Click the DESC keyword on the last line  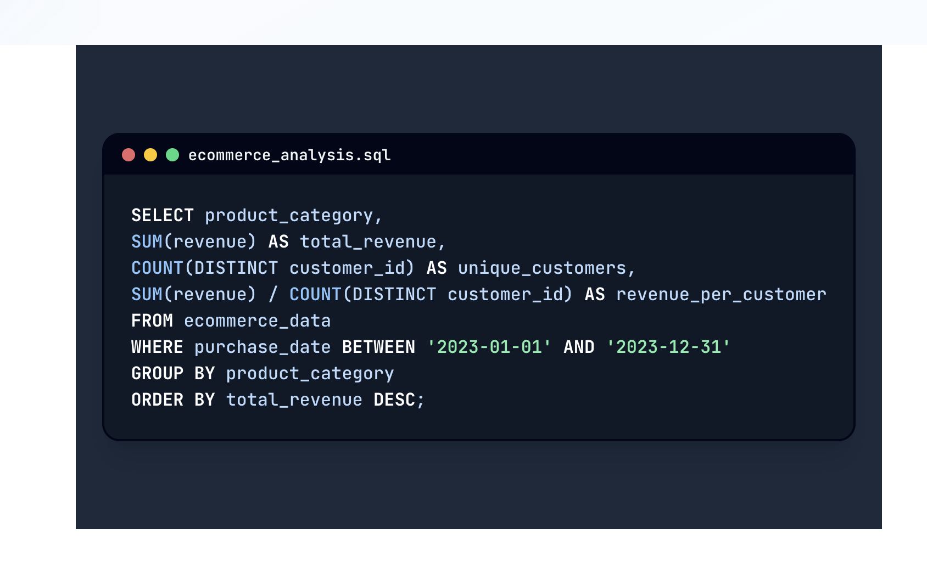[394, 400]
